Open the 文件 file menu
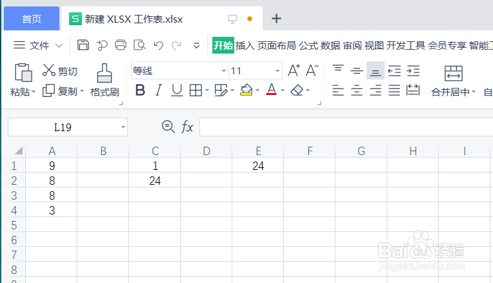 point(39,46)
